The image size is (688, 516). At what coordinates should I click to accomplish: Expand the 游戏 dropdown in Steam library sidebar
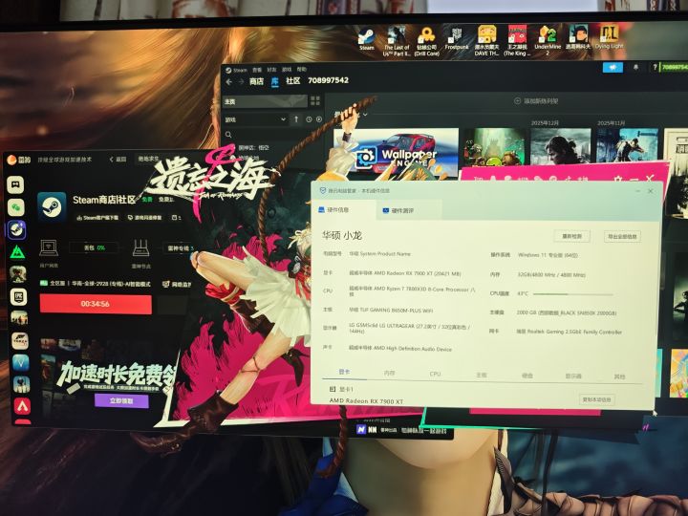[x=283, y=119]
